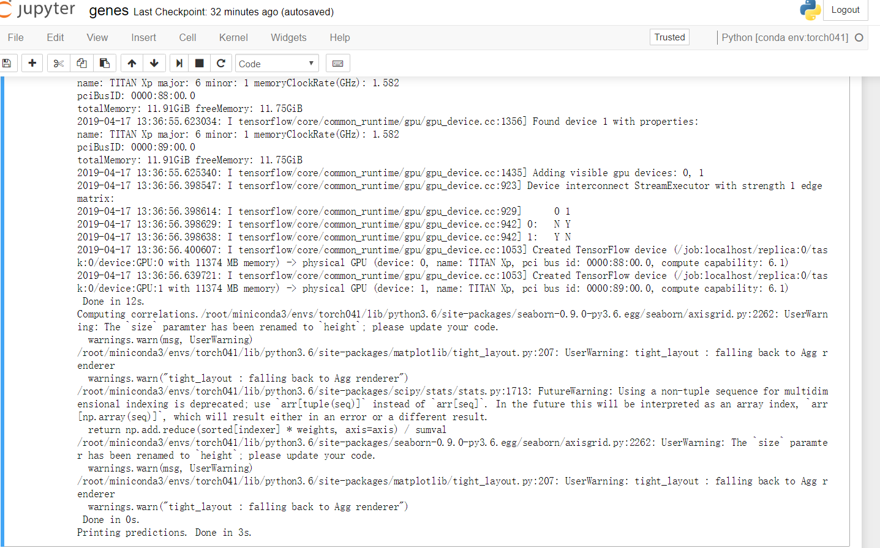Open the cell type dropdown showing Code
Screen dimensions: 880x548
click(x=277, y=63)
